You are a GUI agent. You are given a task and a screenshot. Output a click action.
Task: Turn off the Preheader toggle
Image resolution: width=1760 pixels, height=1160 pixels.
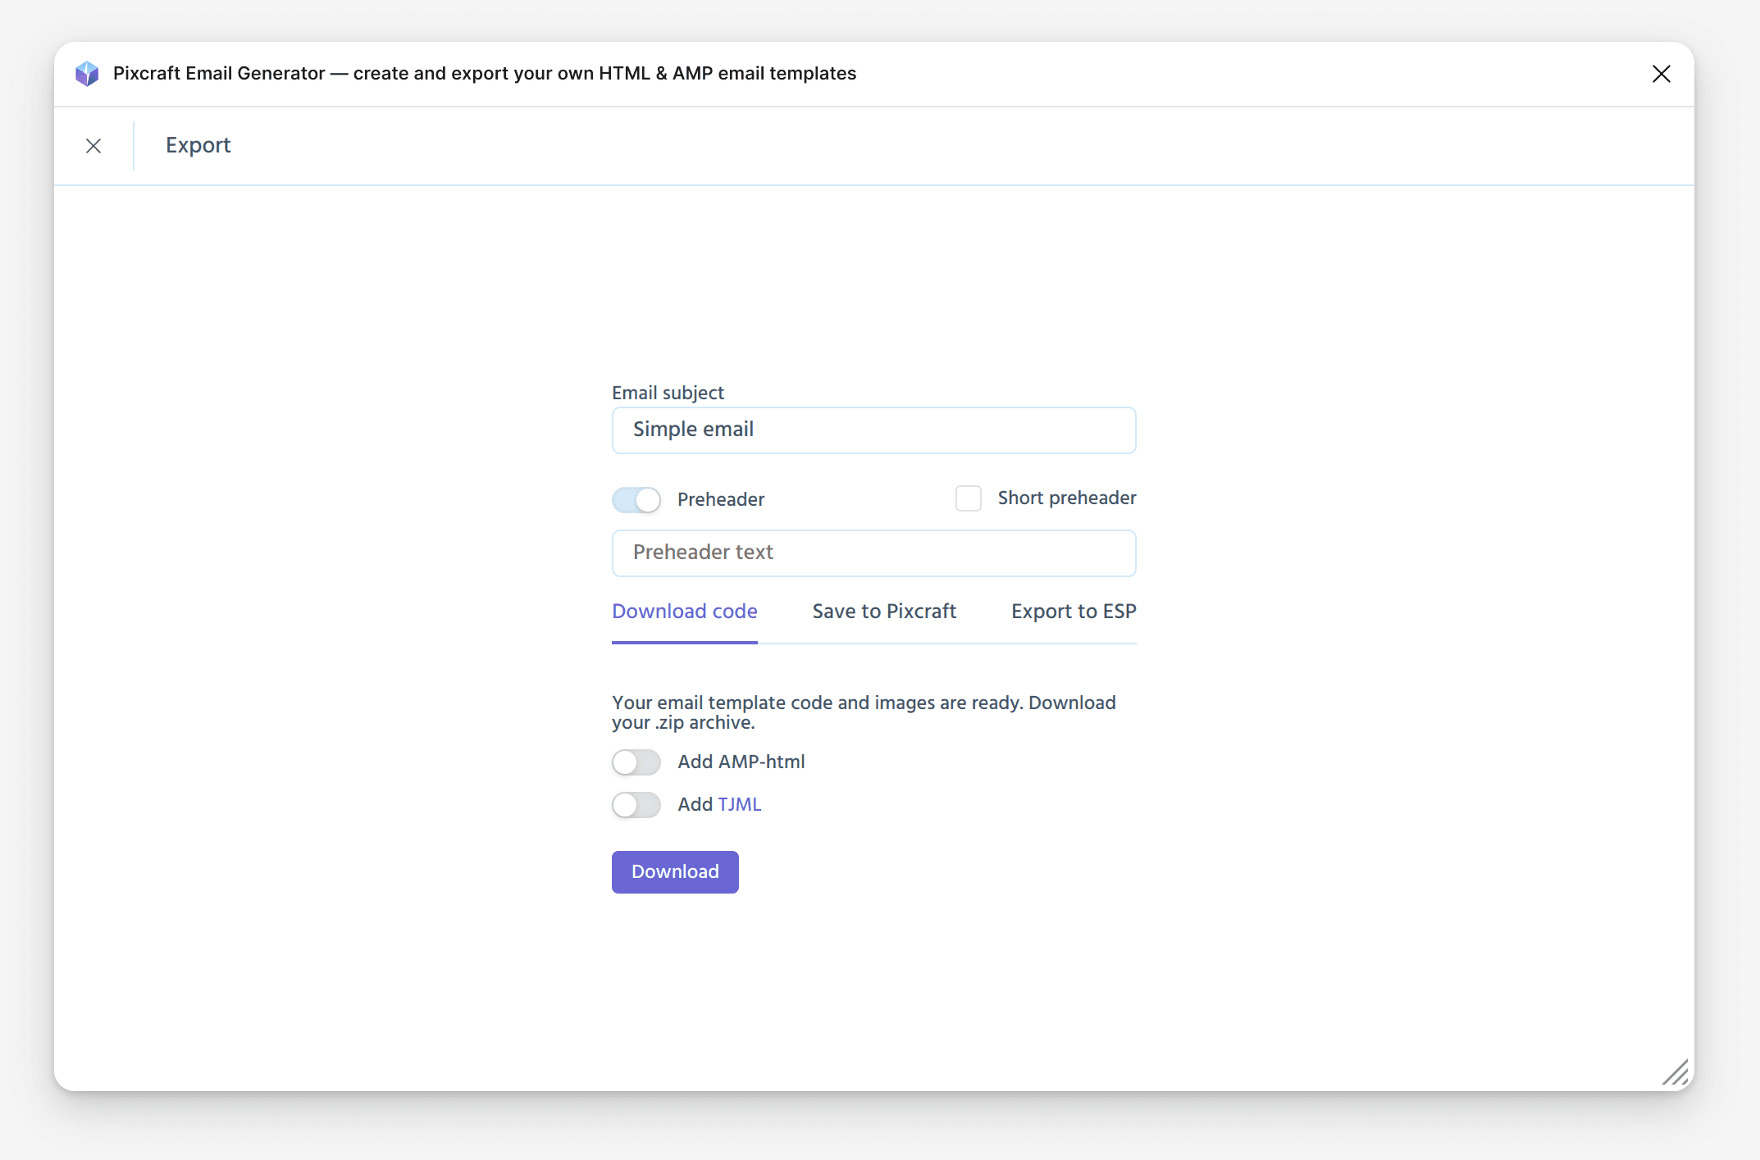(x=636, y=500)
